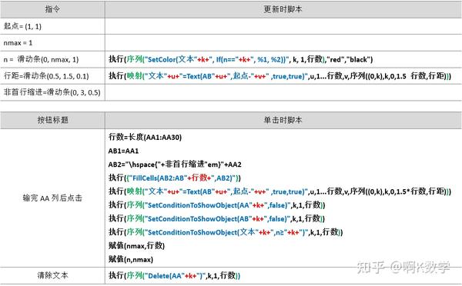This screenshot has height=286, width=462.
Task: Select the cell nmax = 1
Action: [52, 42]
